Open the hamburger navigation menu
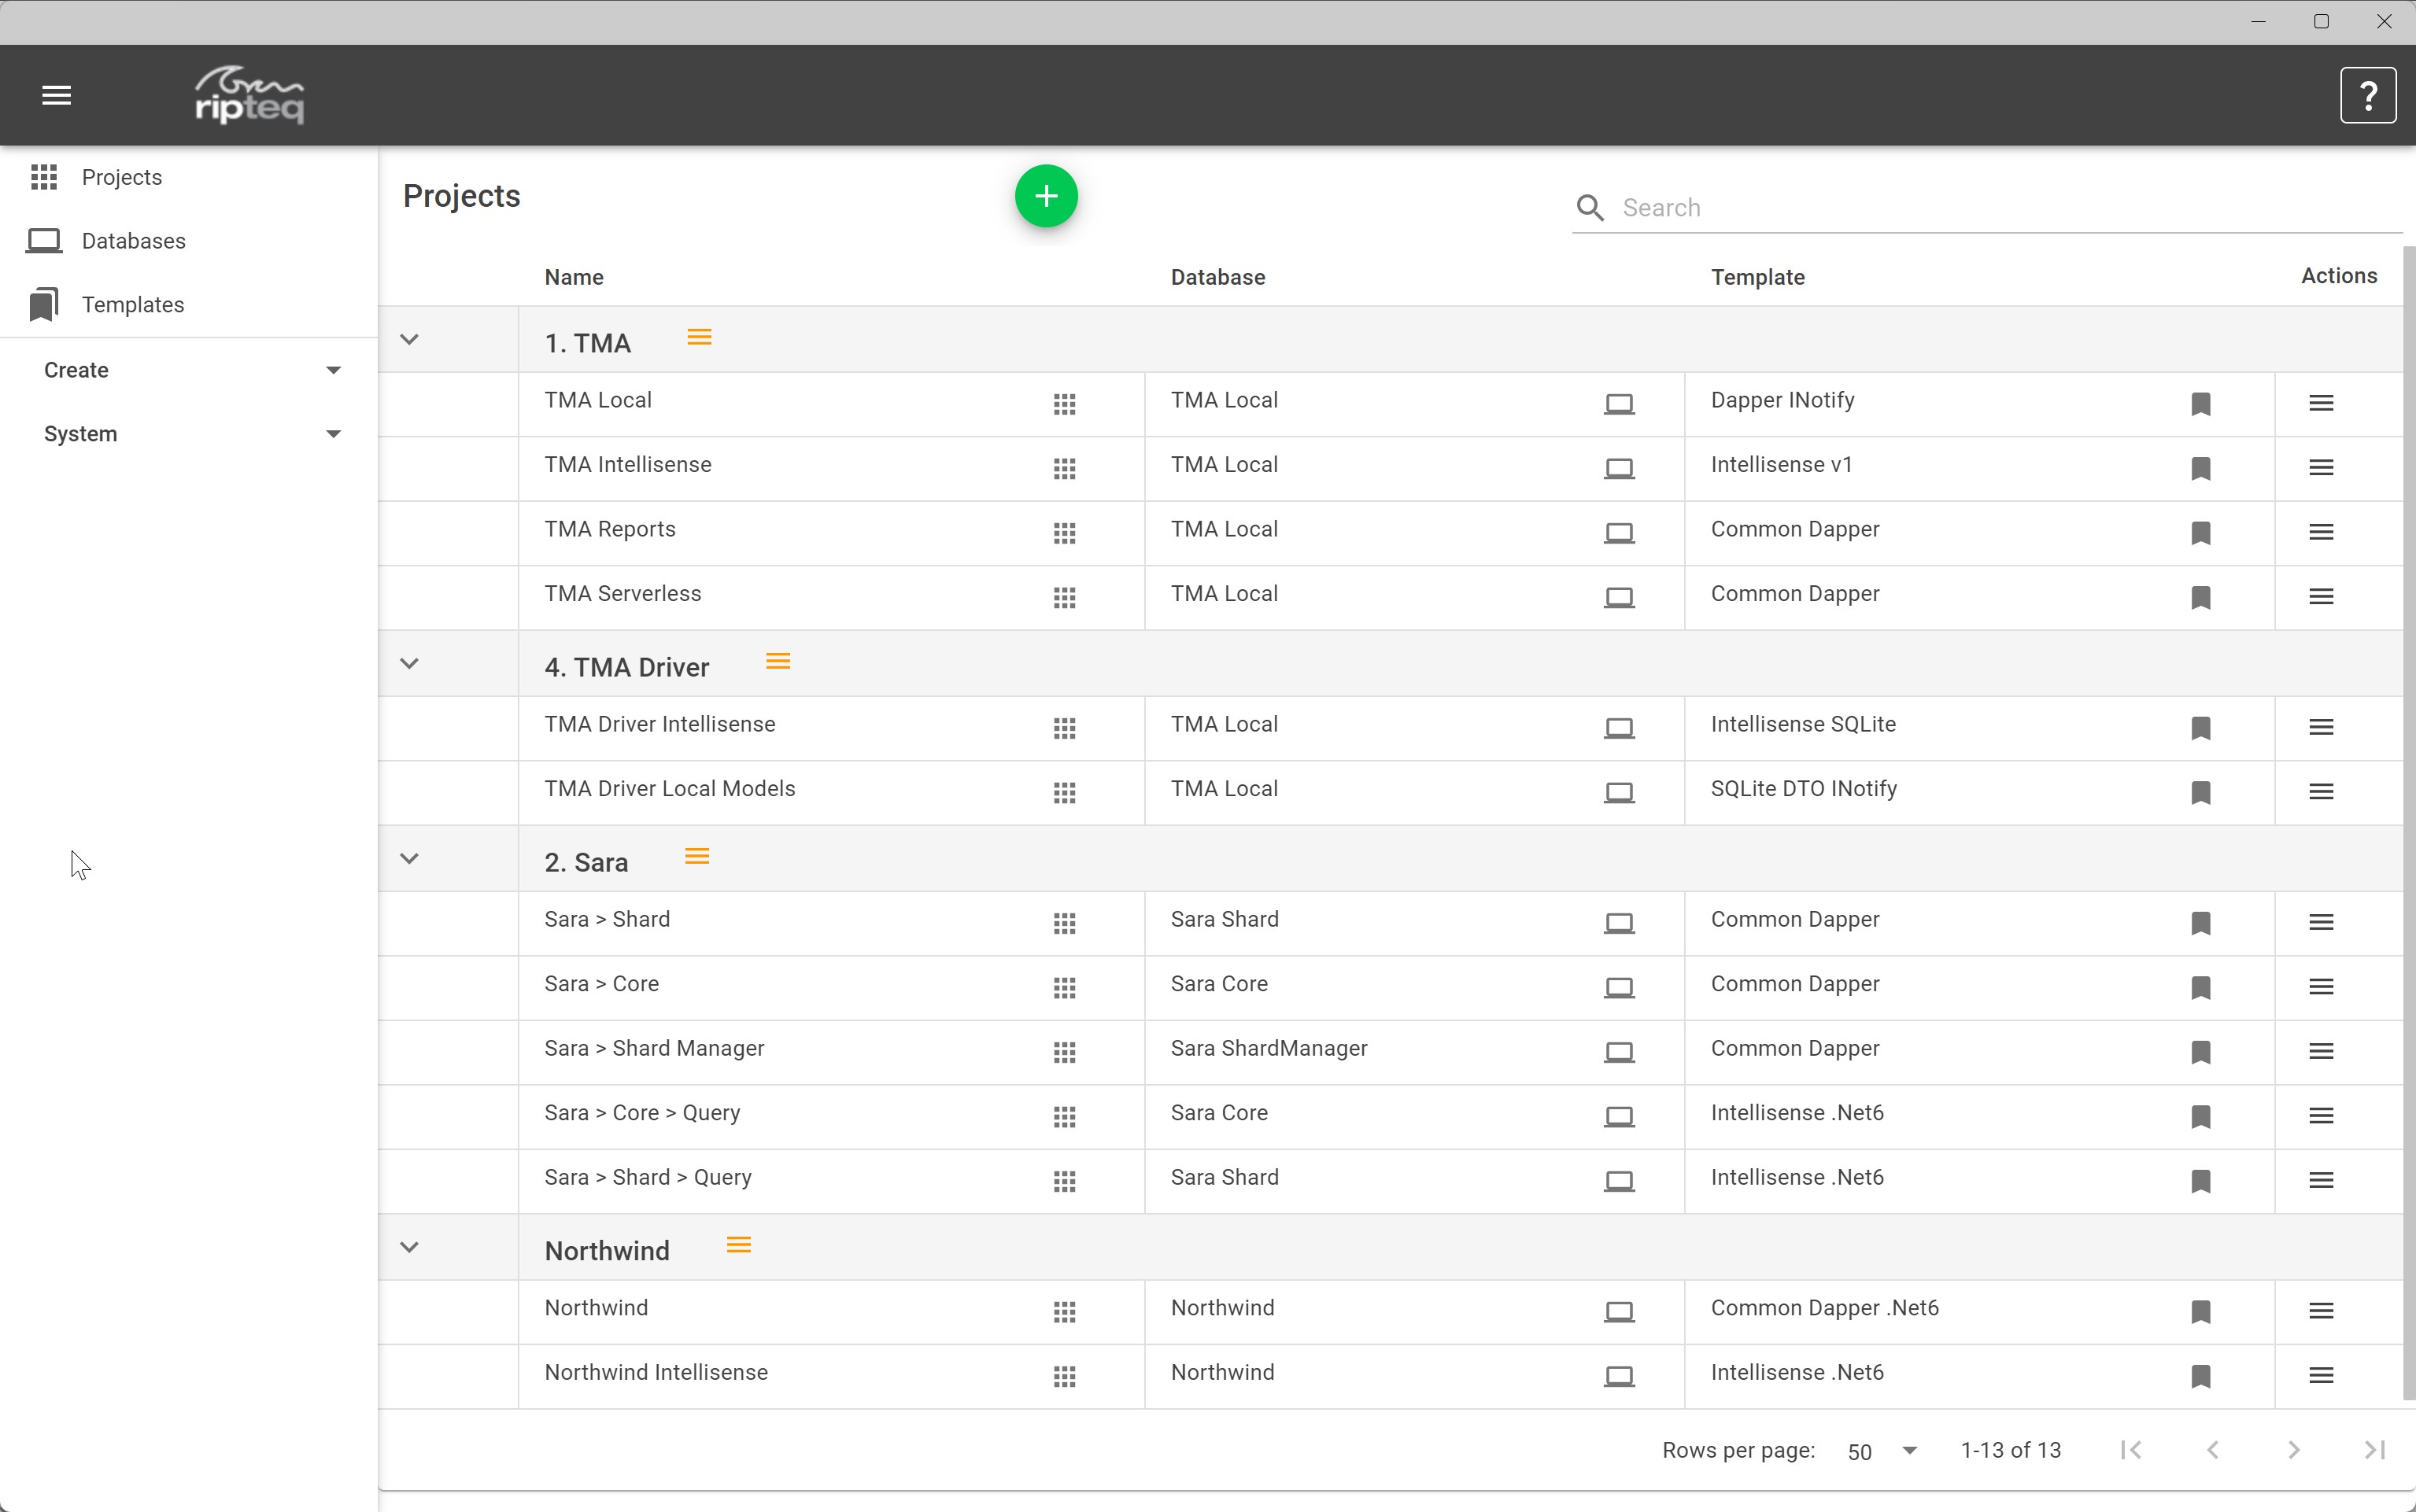This screenshot has height=1512, width=2416. tap(56, 96)
